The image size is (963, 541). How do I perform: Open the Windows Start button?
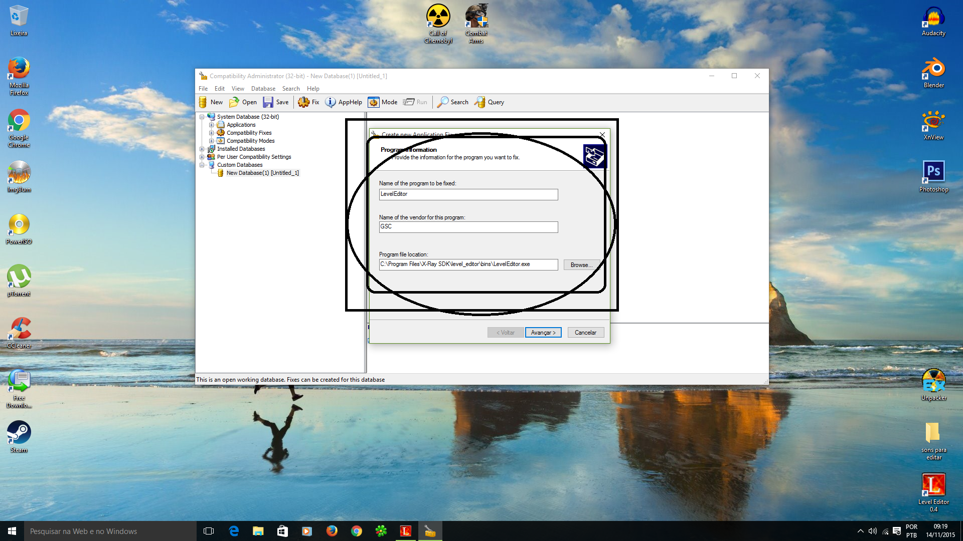(12, 531)
